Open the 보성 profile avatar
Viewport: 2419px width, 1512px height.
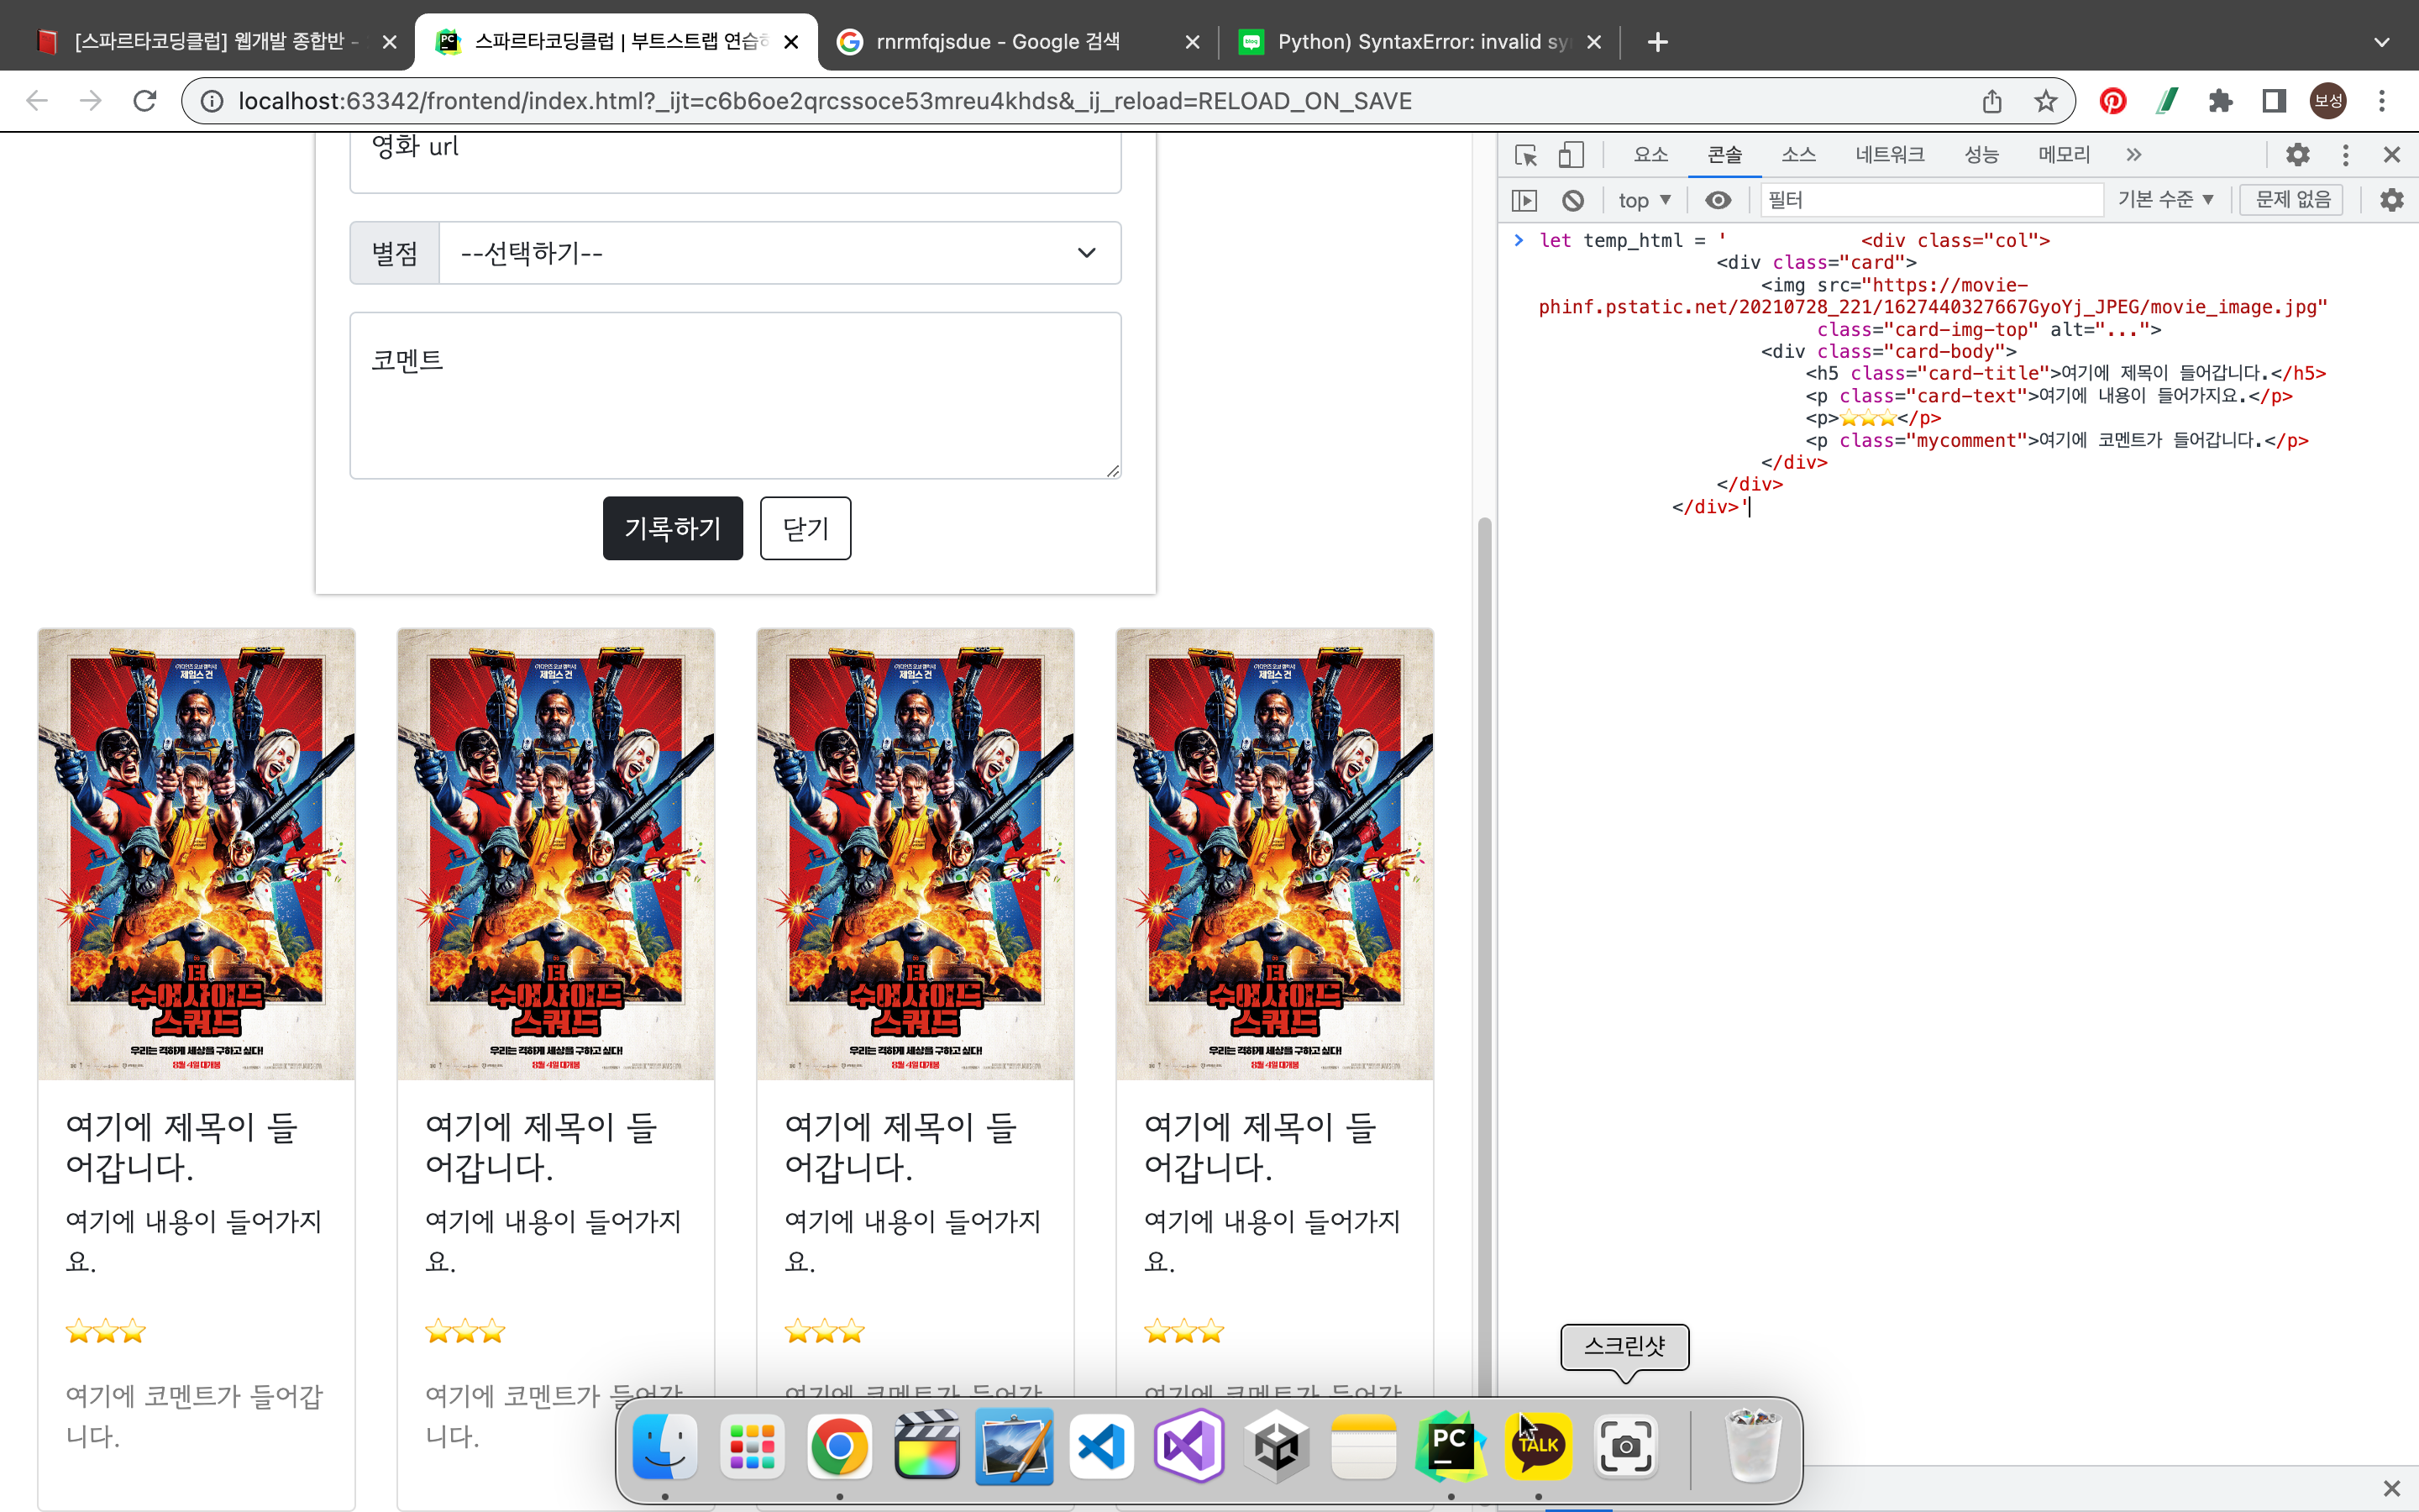tap(2328, 101)
